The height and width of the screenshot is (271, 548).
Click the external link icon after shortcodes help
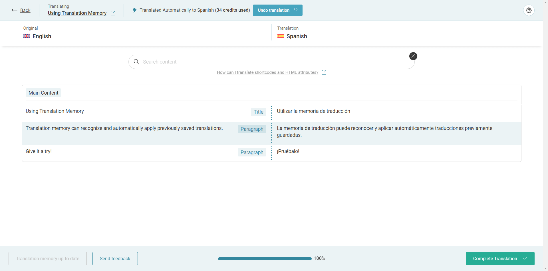coord(324,72)
